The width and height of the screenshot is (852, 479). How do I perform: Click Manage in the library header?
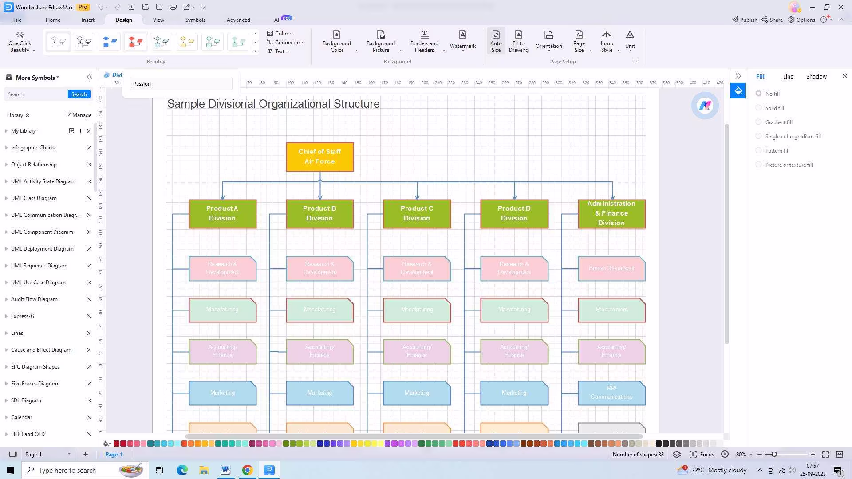[x=79, y=115]
